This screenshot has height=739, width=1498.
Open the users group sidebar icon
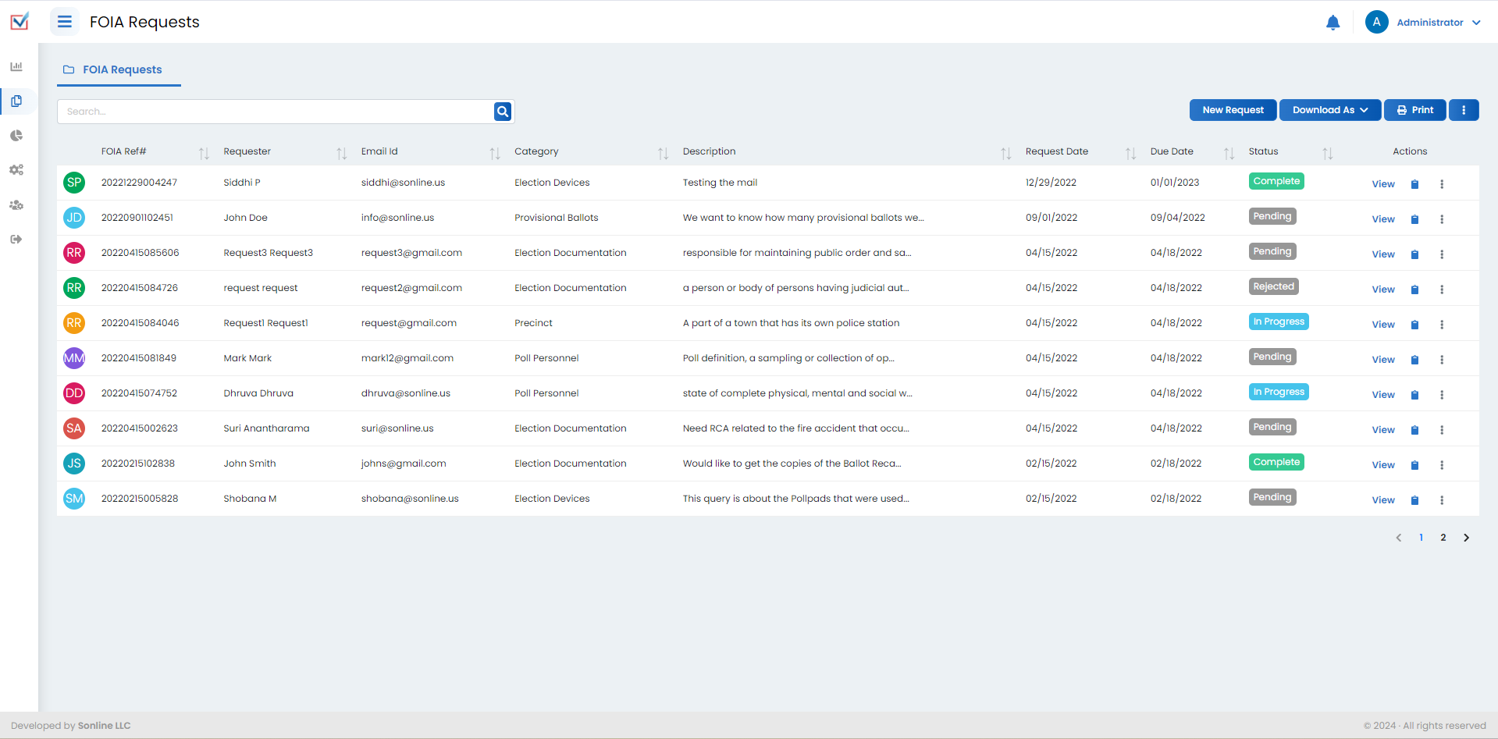coord(16,205)
